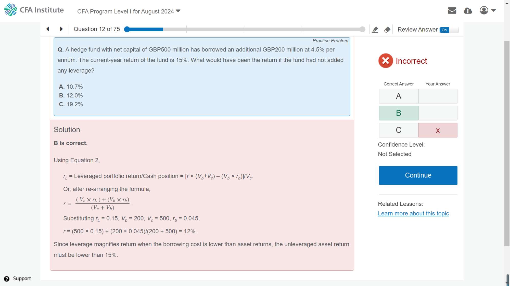Toggle Review Answer switch off
The width and height of the screenshot is (510, 286).
point(449,30)
